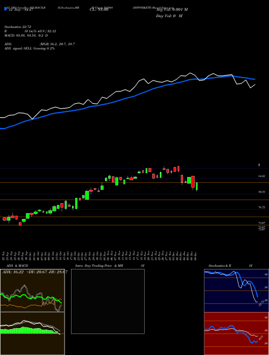Screen dimensions: 269x355
Task: Click the empty Intra Day Trading panel
Action: [x=108, y=301]
